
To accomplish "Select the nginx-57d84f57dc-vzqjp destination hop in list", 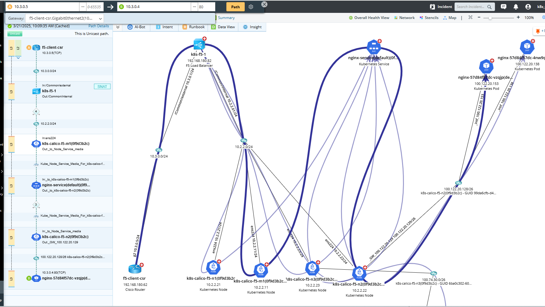I will click(58, 278).
